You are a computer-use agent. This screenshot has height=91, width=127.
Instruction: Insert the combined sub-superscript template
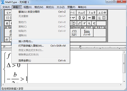tap(94, 23)
